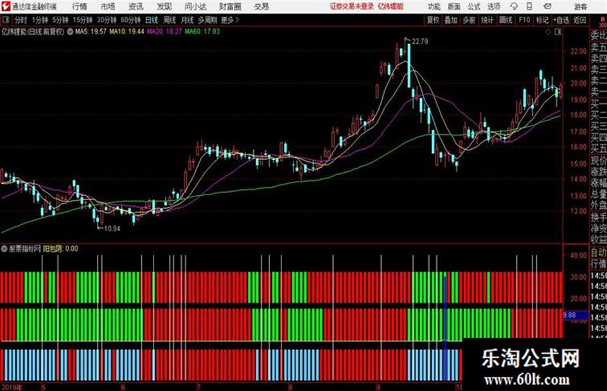Click the round icon before 股票指标网
Viewport: 607px width, 391px height.
4,248
